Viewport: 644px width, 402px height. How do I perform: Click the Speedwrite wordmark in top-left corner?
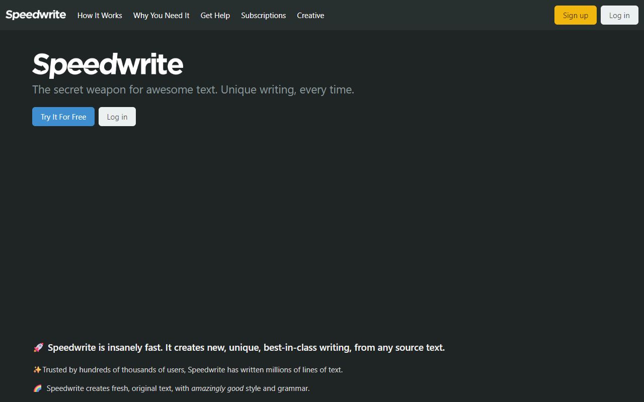point(36,15)
